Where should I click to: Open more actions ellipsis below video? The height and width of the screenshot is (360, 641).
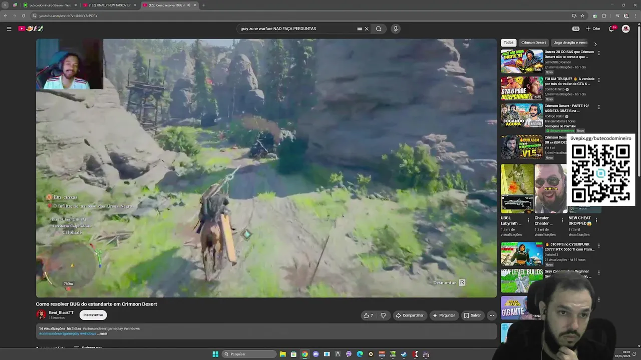492,315
